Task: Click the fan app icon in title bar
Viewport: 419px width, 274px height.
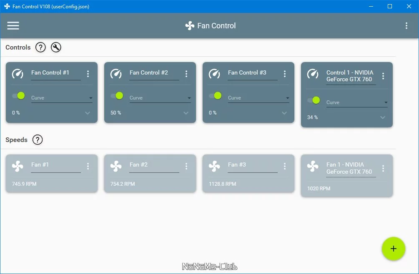Action: pos(7,6)
